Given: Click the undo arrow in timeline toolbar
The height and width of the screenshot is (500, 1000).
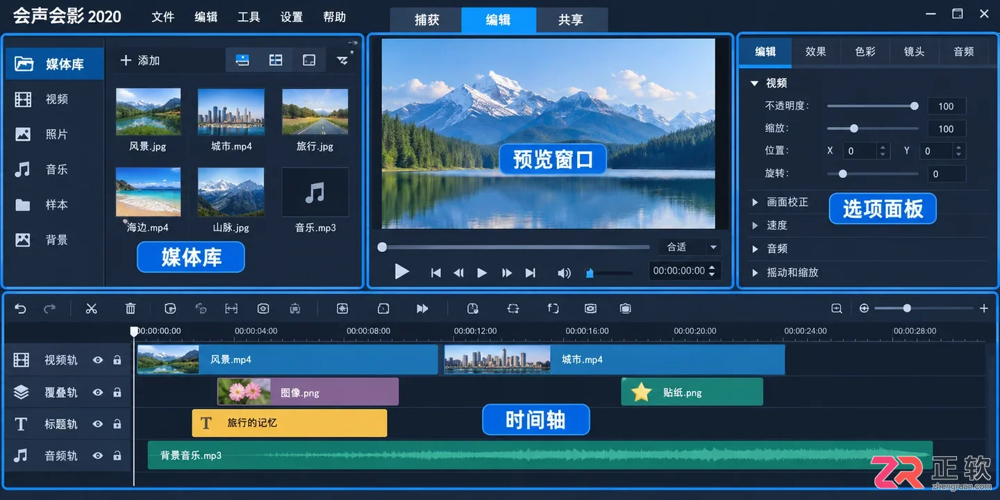Looking at the screenshot, I should 20,308.
